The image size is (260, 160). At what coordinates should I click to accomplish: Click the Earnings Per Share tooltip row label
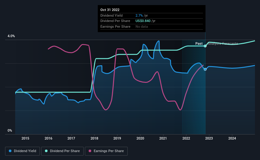[x=115, y=26]
